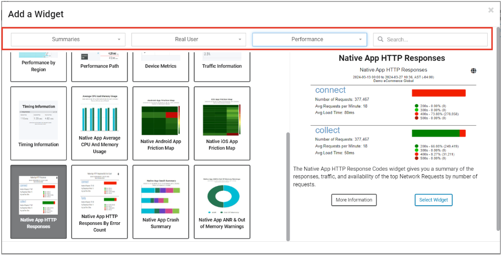
Task: Click the connect 400s legend entry
Action: (x=436, y=114)
